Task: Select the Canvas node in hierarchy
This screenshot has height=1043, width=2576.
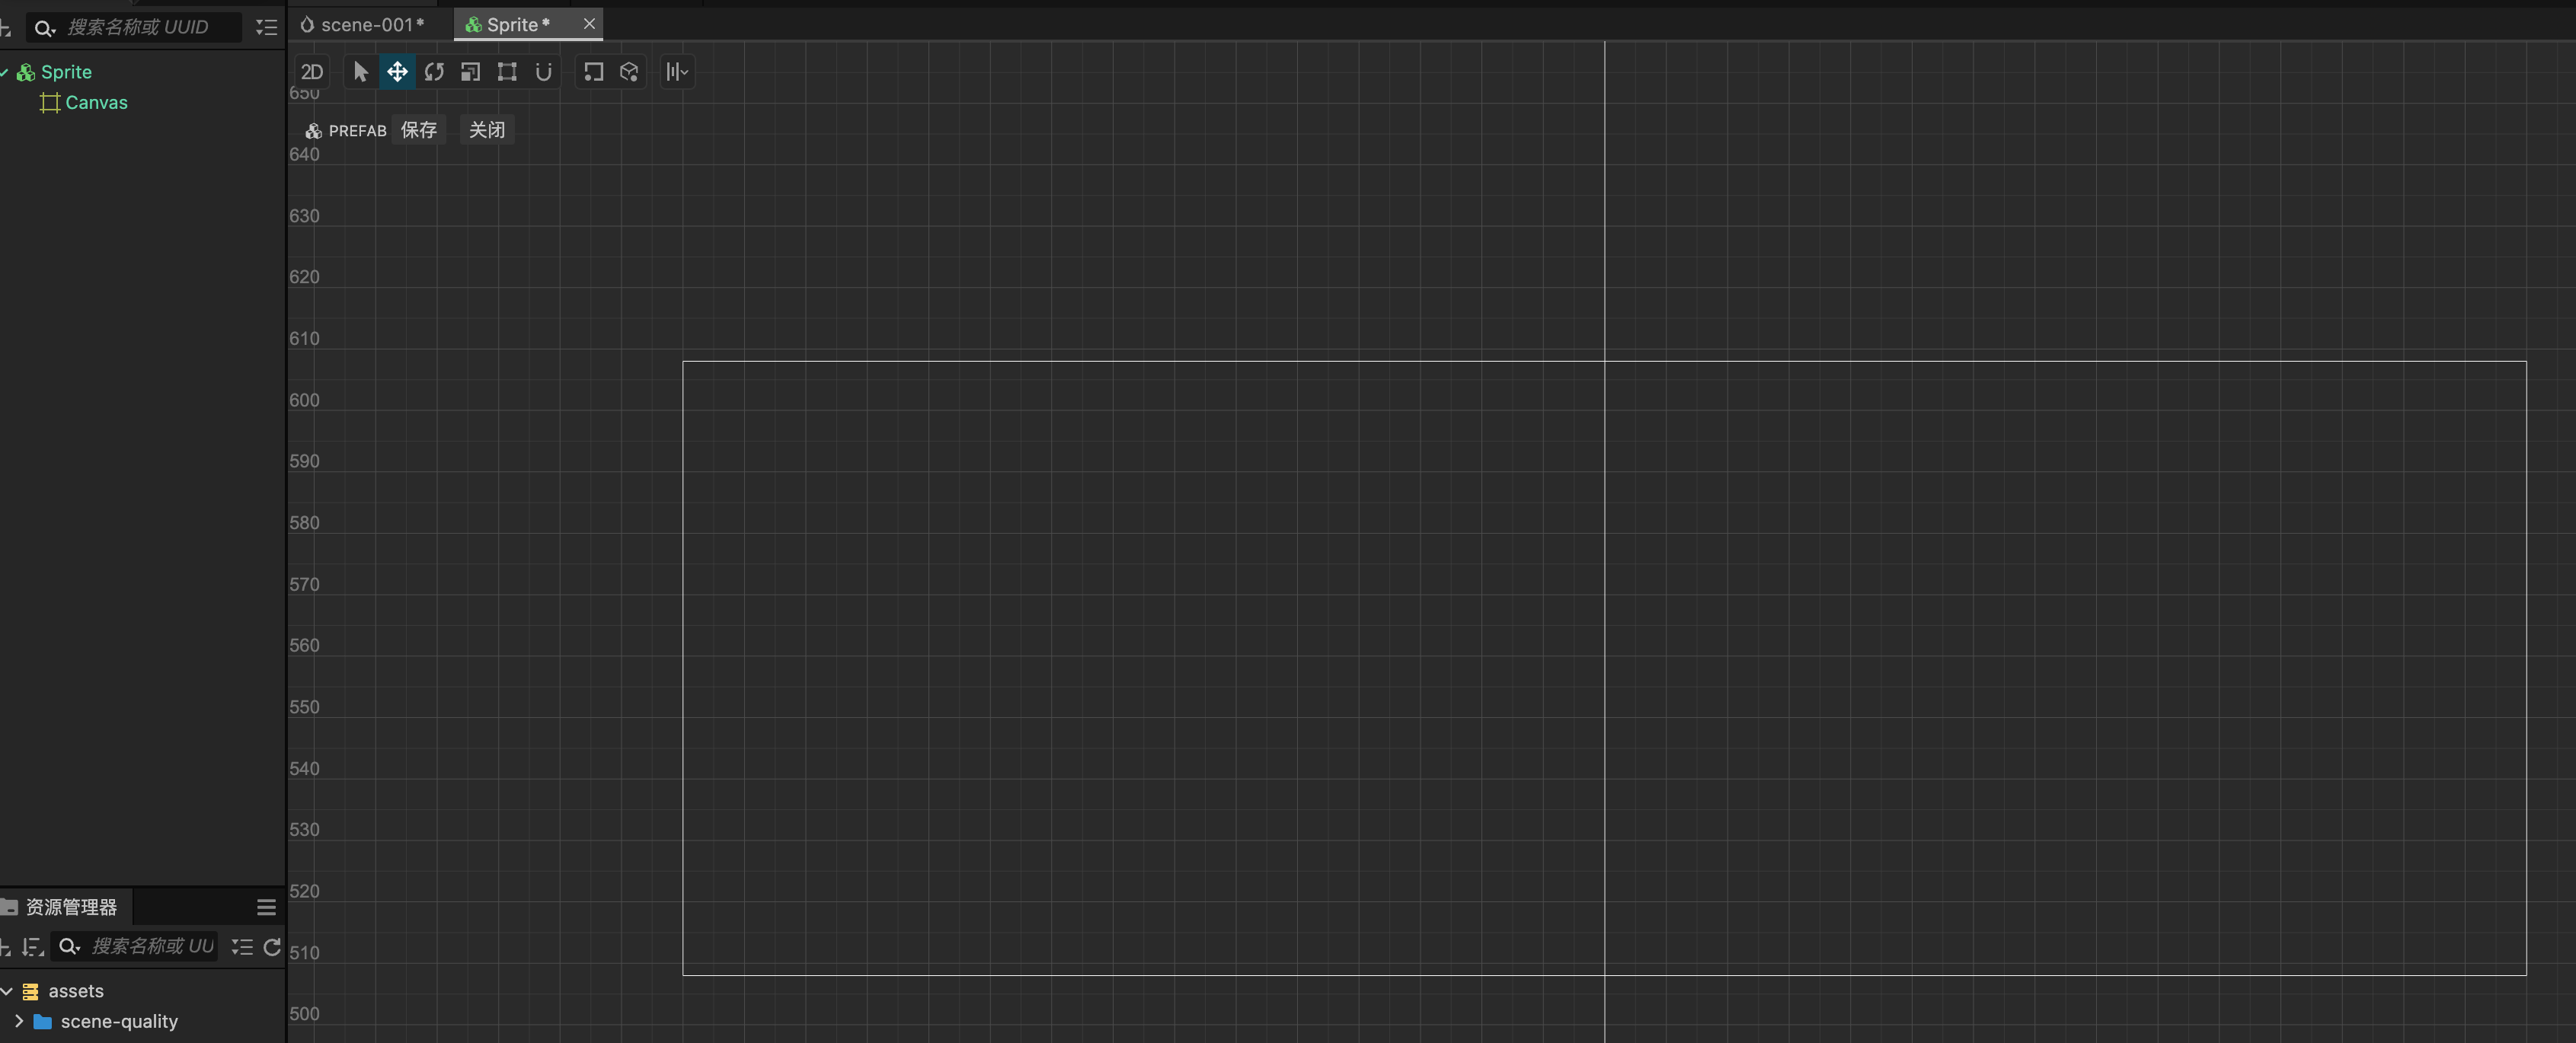Action: [x=96, y=102]
